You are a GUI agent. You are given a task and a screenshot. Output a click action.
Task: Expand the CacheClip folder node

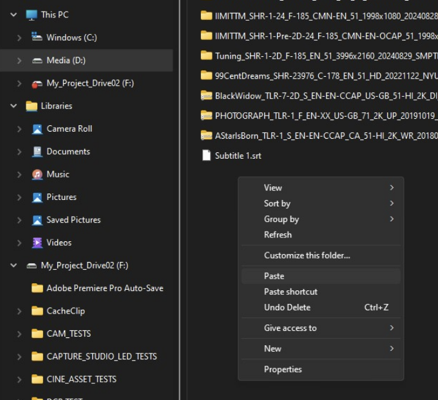click(x=19, y=311)
